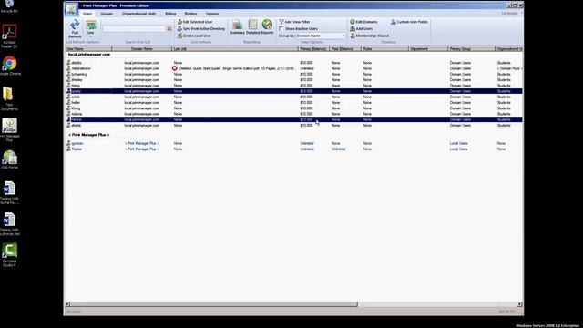Sort by Primary (Balance) column header
The height and width of the screenshot is (328, 583).
coord(313,48)
